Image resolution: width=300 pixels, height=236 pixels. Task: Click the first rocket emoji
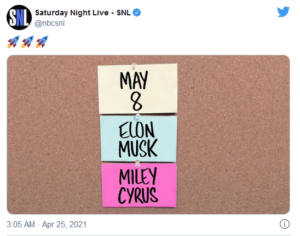13,42
